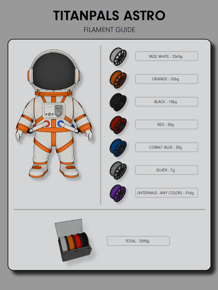This screenshot has width=218, height=290.
Task: Click the cobalt blue filament spool icon
Action: [118, 147]
